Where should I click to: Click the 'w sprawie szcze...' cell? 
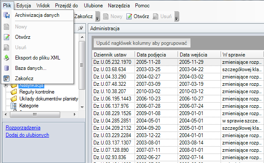[243, 121]
